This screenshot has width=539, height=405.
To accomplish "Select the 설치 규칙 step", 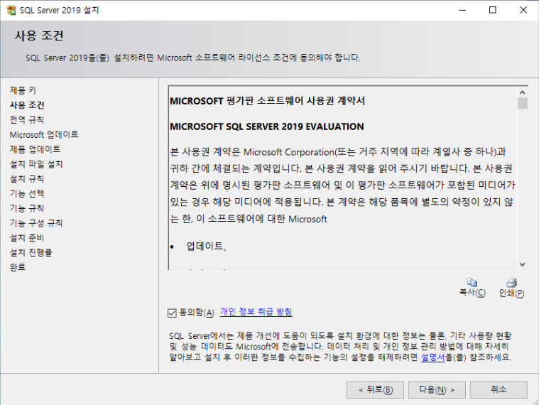I will point(27,179).
